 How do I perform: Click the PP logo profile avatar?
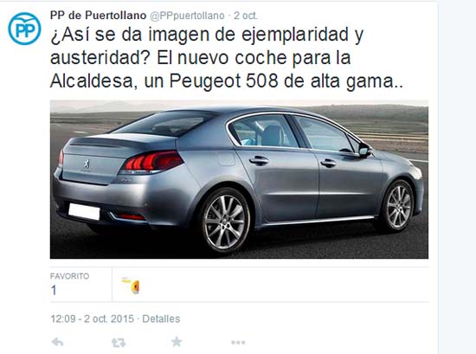point(24,29)
